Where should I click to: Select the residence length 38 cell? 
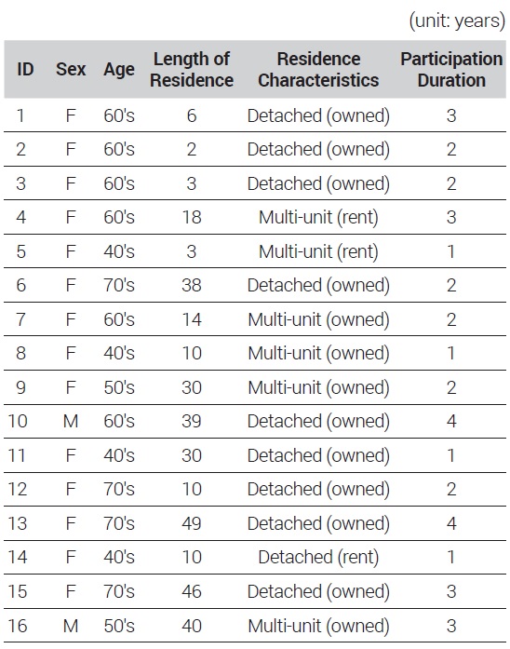tap(192, 285)
